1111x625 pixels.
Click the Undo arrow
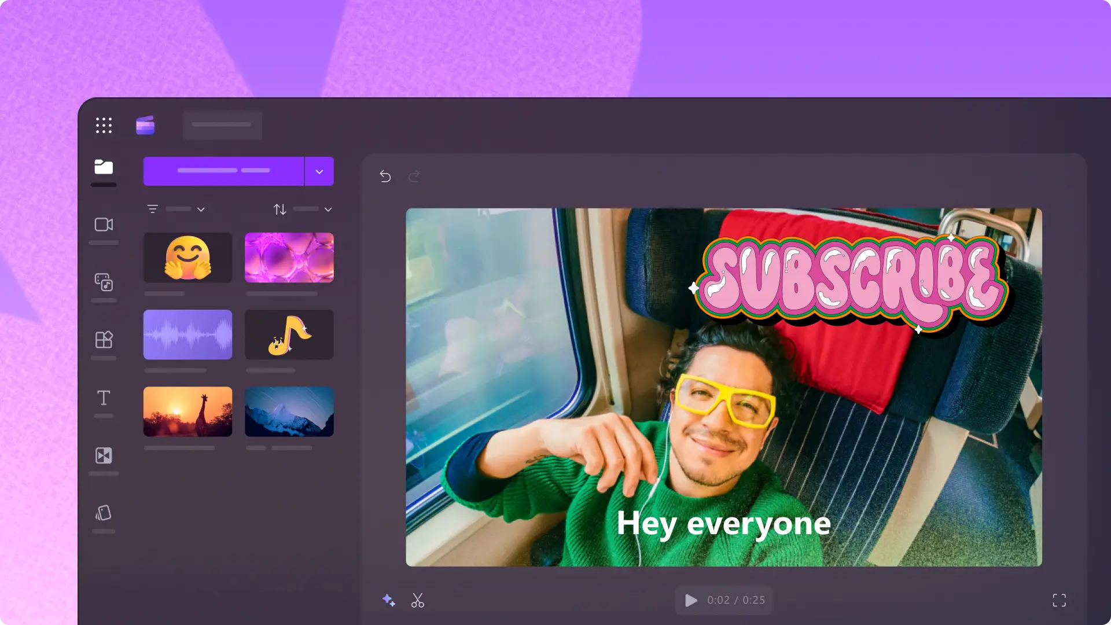385,177
